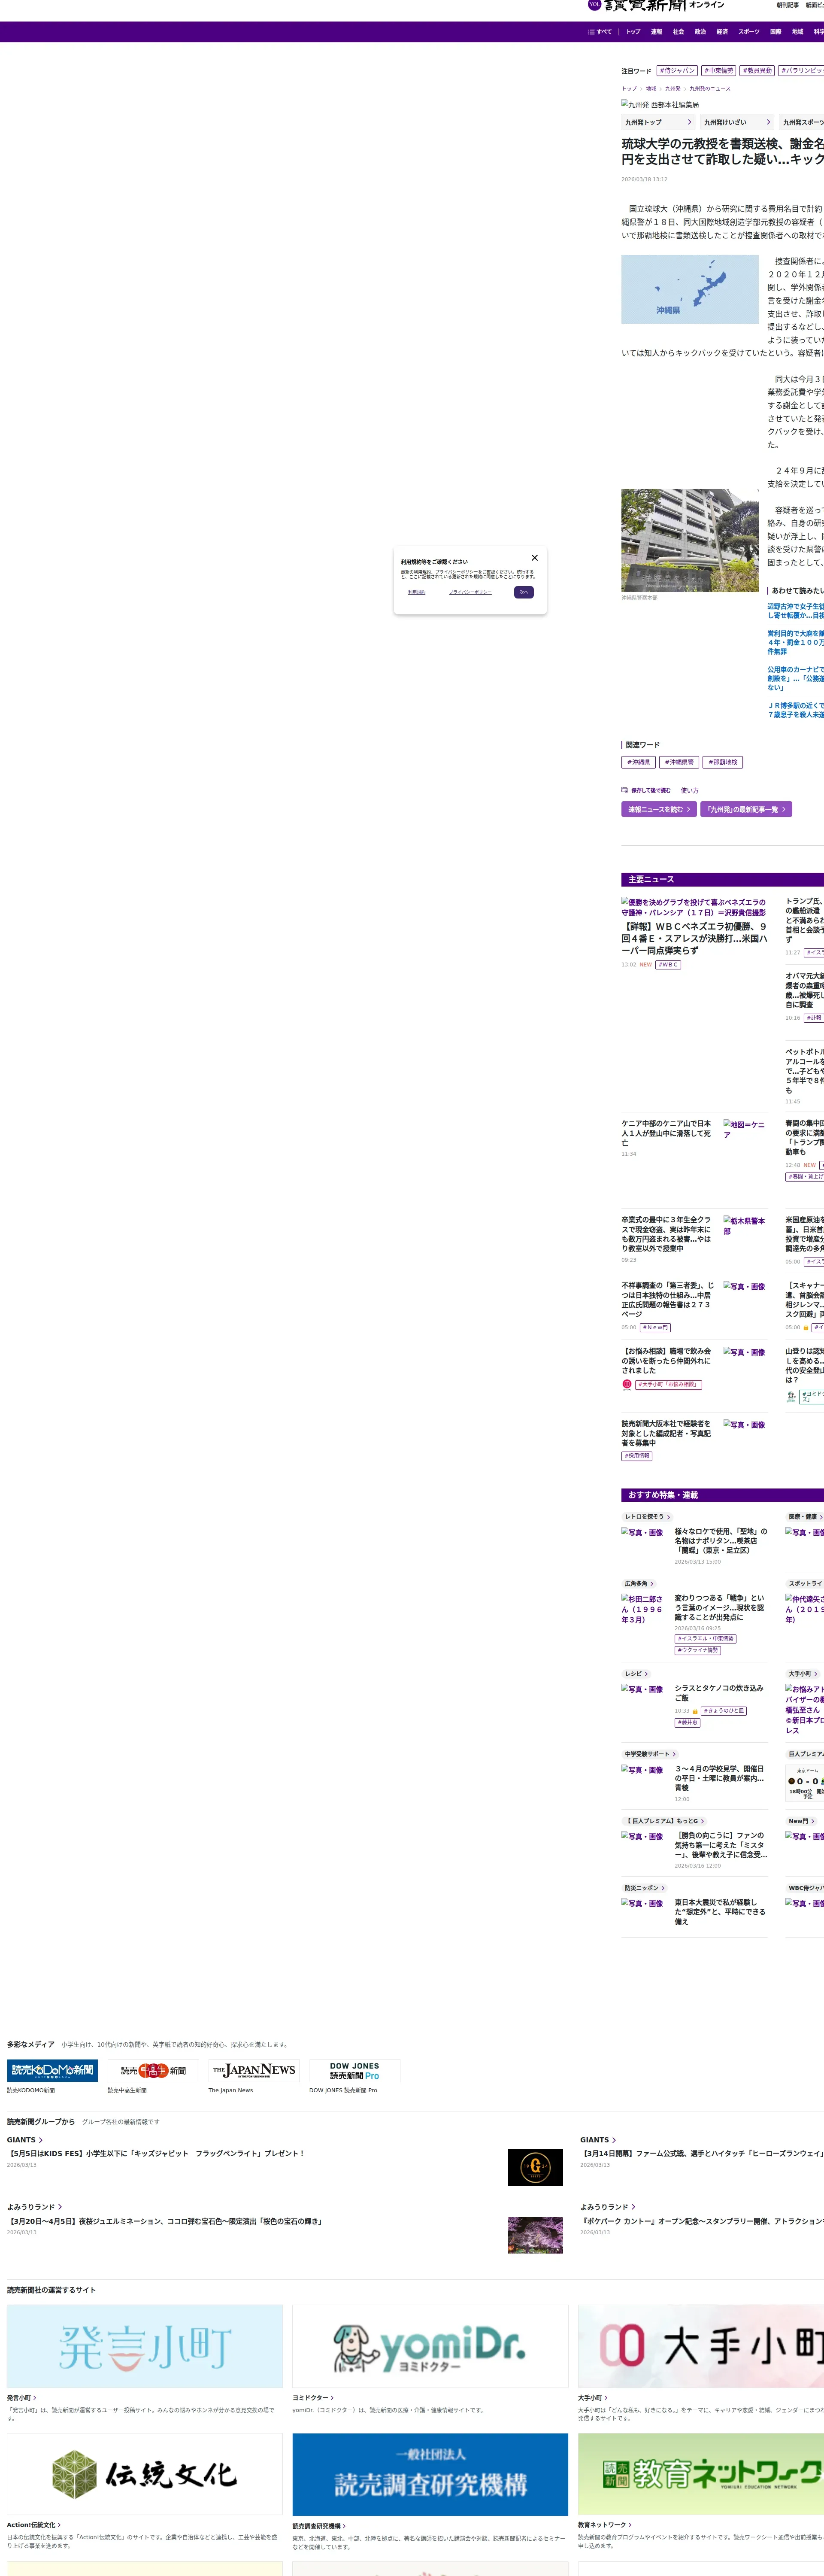The width and height of the screenshot is (824, 2576).
Task: Select the 経済 navigation item
Action: (722, 32)
